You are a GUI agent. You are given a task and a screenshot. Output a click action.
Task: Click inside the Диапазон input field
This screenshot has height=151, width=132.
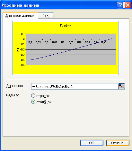[75, 86]
